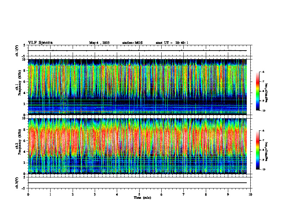The image size is (282, 218).
Task: Click the "10" time axis tick label
Action: click(250, 194)
